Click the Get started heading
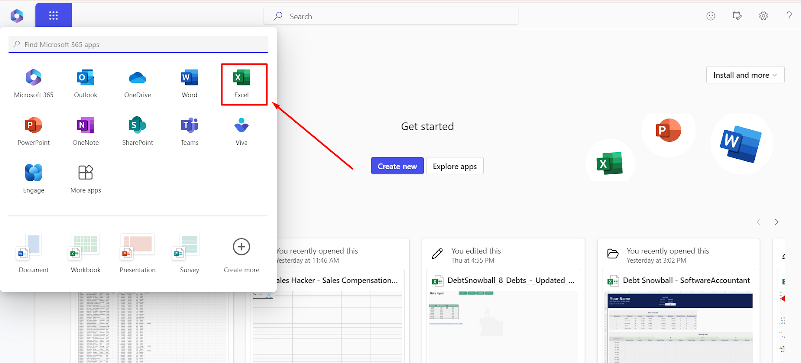The height and width of the screenshot is (363, 801). (x=427, y=126)
